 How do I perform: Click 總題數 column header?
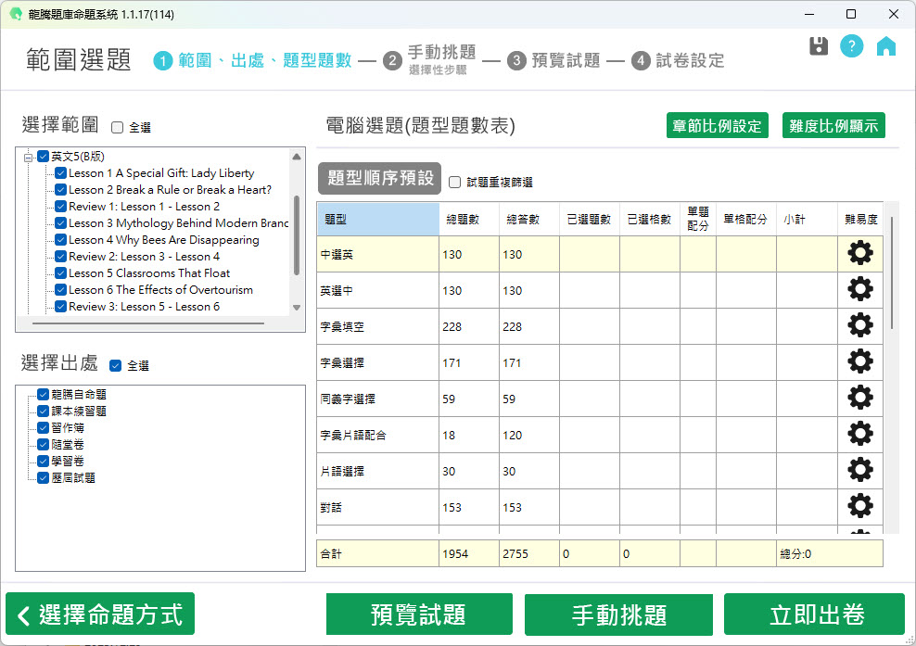(x=469, y=219)
